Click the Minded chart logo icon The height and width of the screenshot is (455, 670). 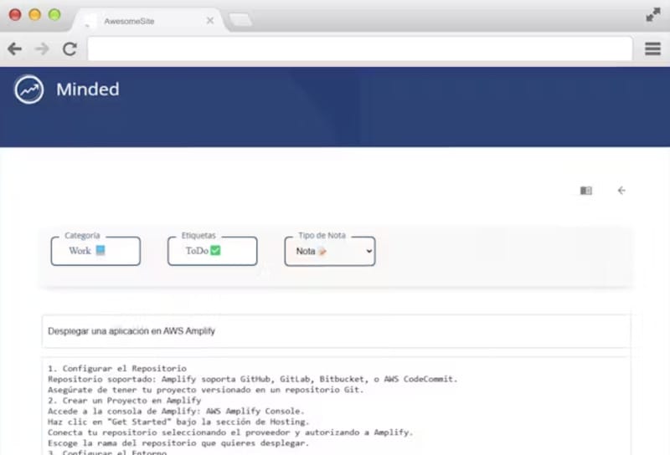click(28, 89)
